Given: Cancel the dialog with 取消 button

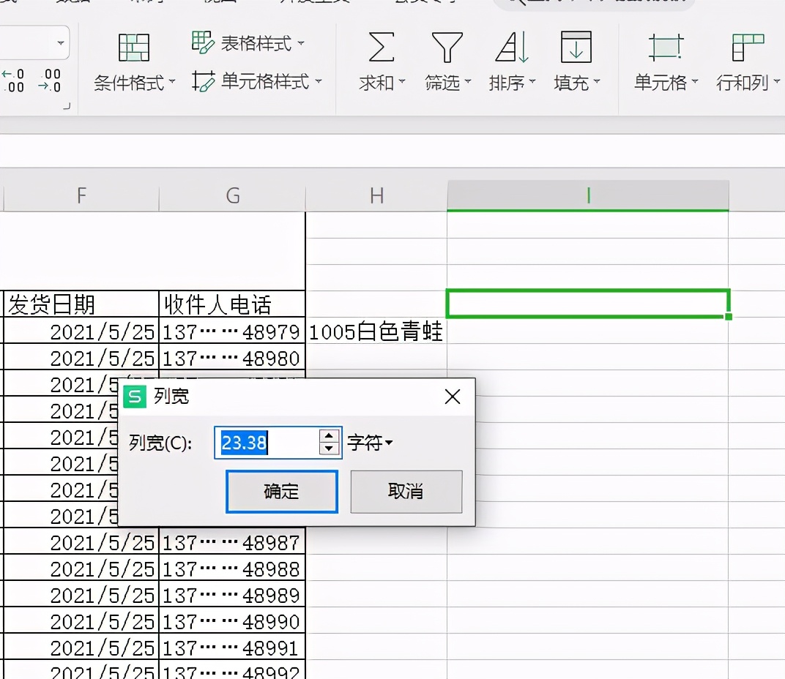Looking at the screenshot, I should 406,491.
